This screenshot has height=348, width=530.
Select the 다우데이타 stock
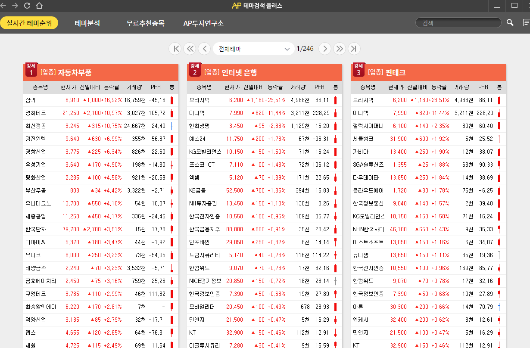pos(365,178)
